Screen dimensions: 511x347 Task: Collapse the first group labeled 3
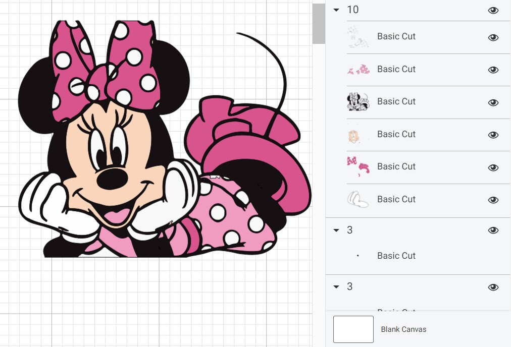tap(336, 230)
